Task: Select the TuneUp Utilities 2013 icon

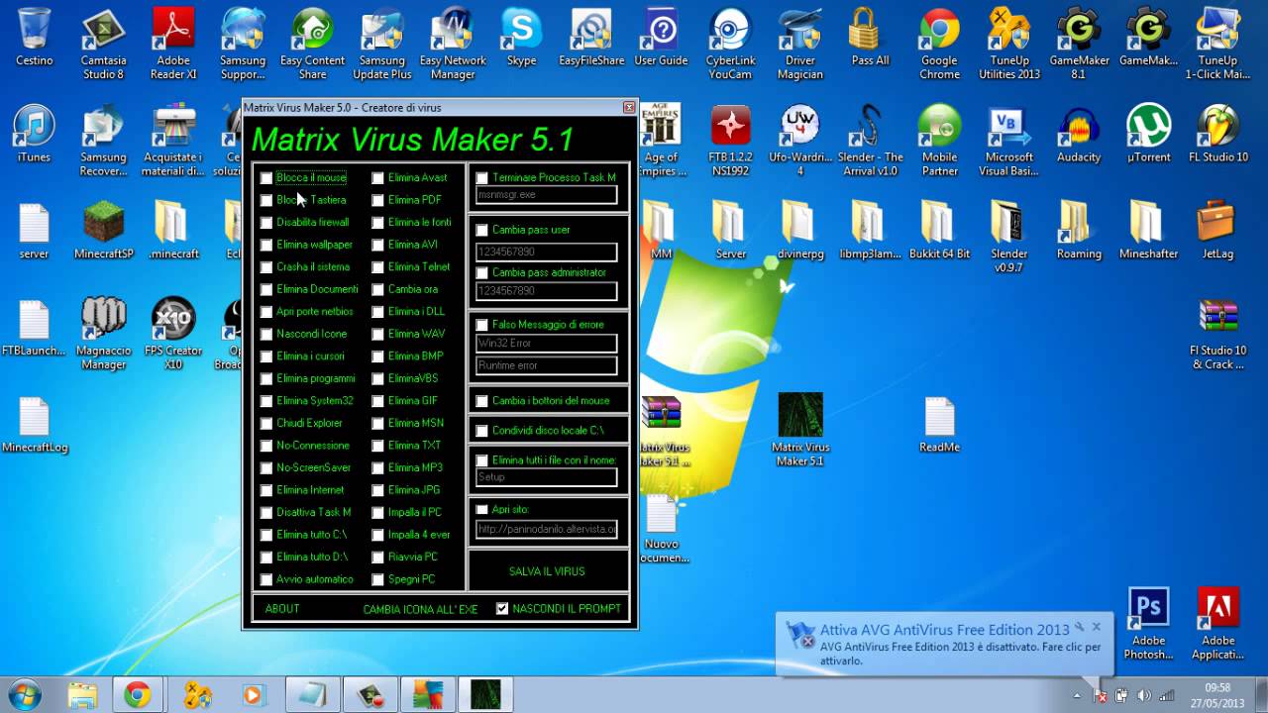Action: click(1009, 45)
